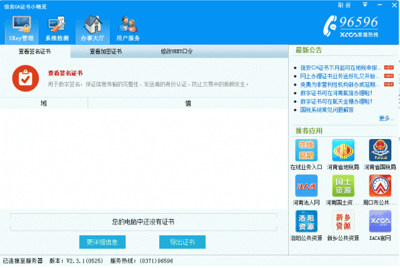Open announcement 免费为非营利性机构新办或延期
The image size is (400, 268).
click(340, 85)
